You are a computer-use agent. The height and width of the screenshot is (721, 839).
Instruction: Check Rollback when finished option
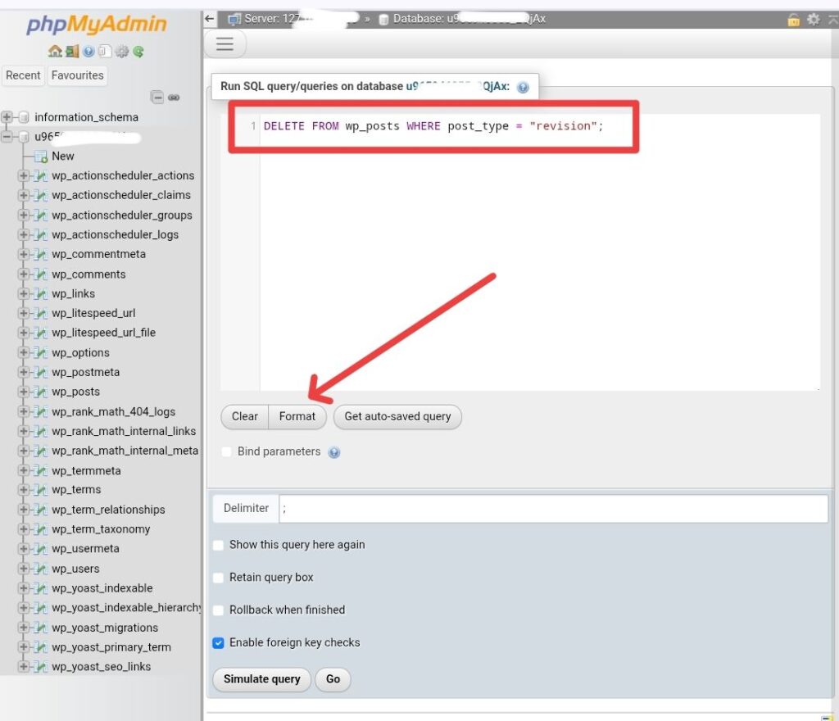click(219, 610)
